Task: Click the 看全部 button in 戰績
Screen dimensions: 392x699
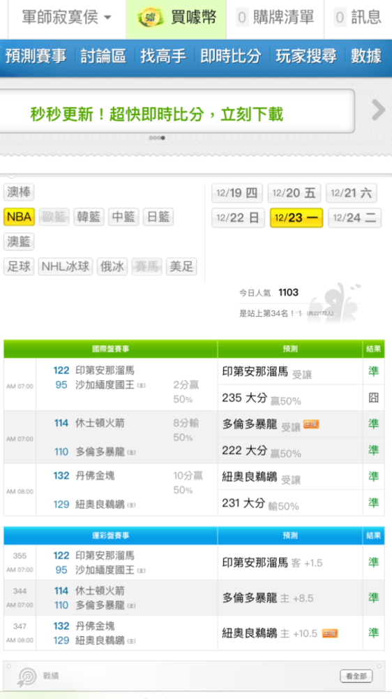Action: click(x=356, y=676)
